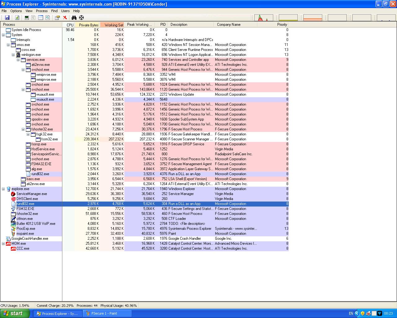This screenshot has height=318, width=397.
Task: Collapse the fshoster32.exe PID 1796 node
Action: click(x=23, y=129)
